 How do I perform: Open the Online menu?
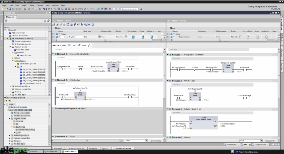(x=31, y=6)
